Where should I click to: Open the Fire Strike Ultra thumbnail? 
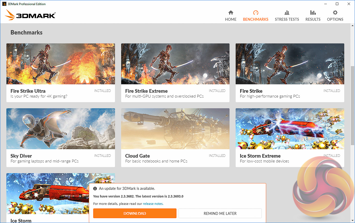(61, 64)
